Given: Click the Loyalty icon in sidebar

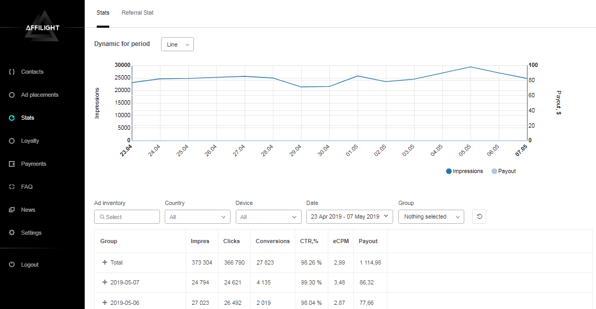Looking at the screenshot, I should [12, 141].
